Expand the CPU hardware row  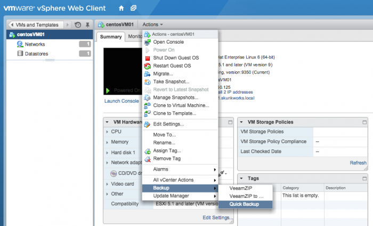pyautogui.click(x=107, y=132)
